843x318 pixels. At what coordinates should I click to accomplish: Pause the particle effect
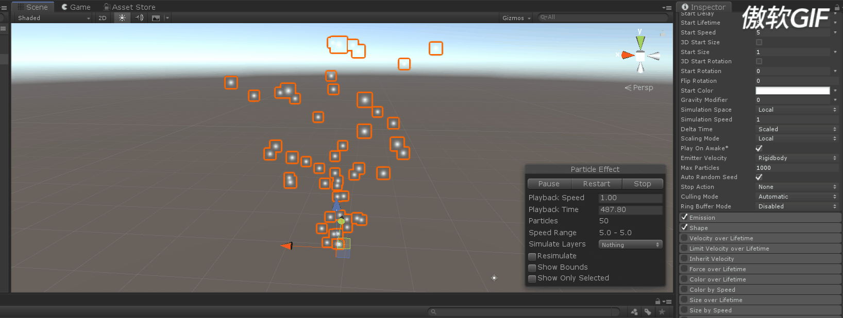coord(549,184)
